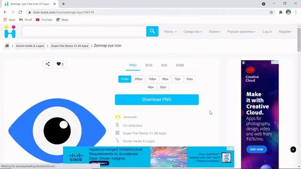
Task: Open the Gmail bookmark
Action: pos(25,20)
